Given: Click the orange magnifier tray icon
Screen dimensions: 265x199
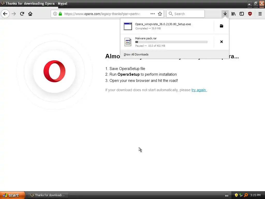Looking at the screenshot, I should (x=246, y=195).
